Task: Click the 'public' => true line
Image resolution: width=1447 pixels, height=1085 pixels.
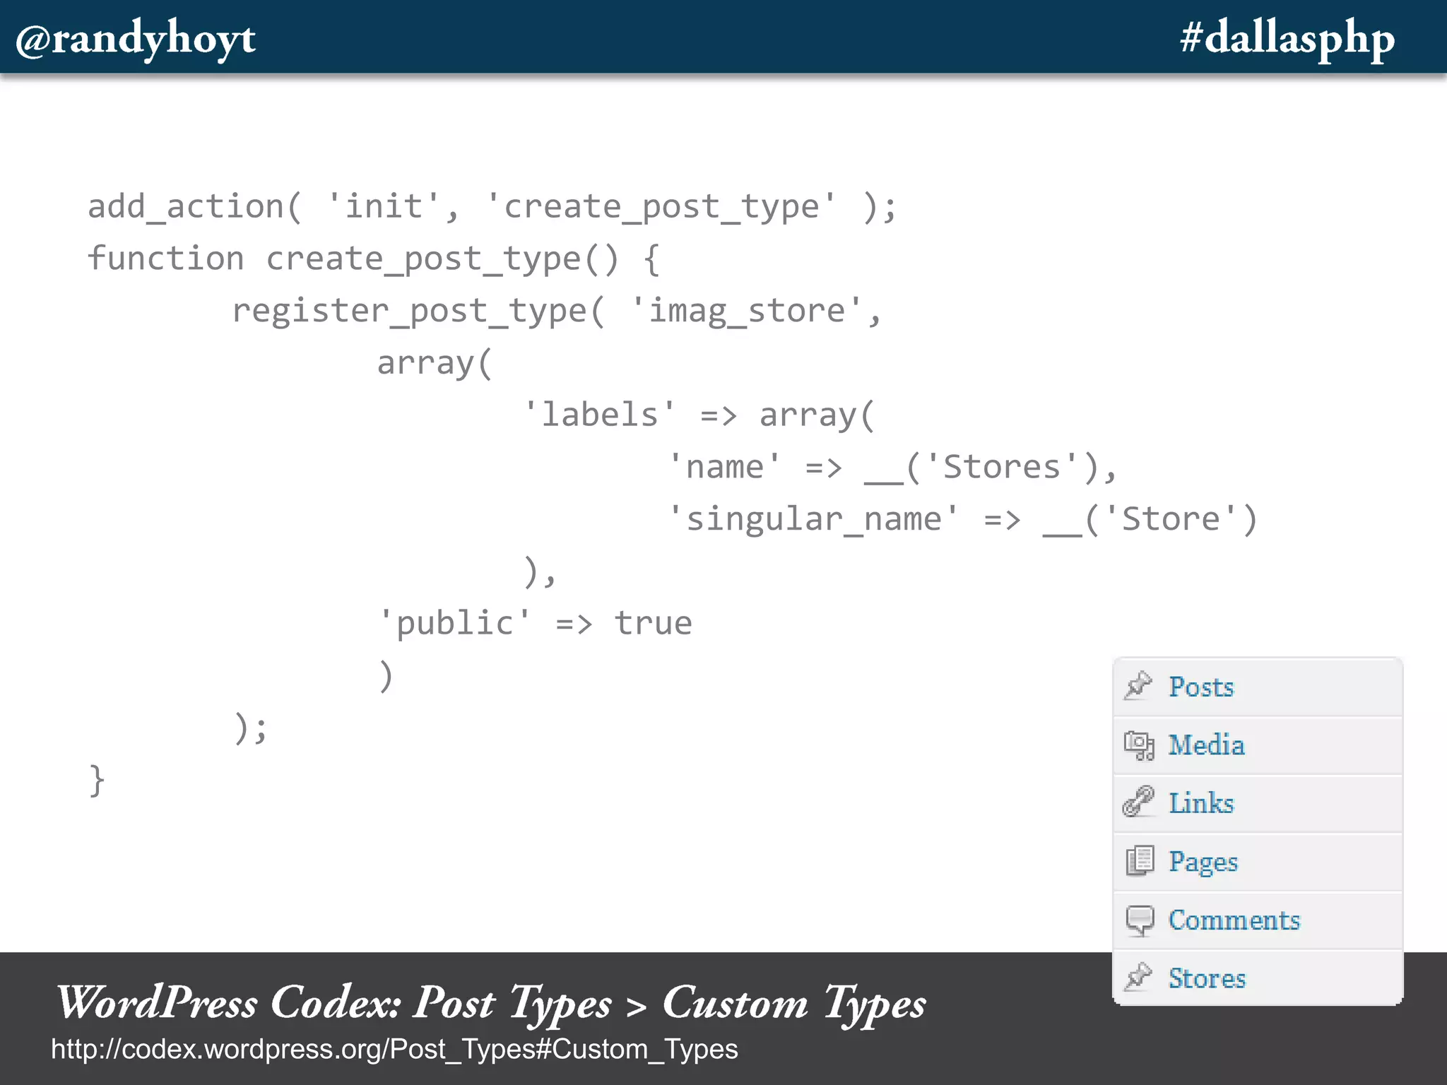Action: click(x=536, y=623)
